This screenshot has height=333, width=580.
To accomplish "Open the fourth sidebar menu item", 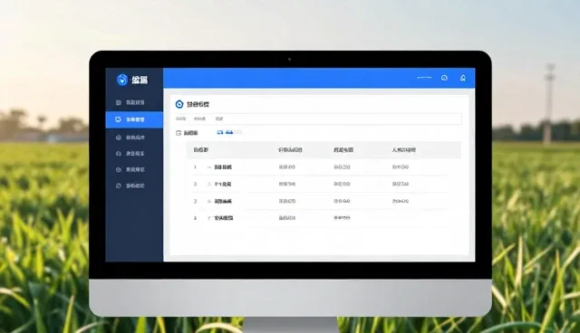I will pos(134,153).
